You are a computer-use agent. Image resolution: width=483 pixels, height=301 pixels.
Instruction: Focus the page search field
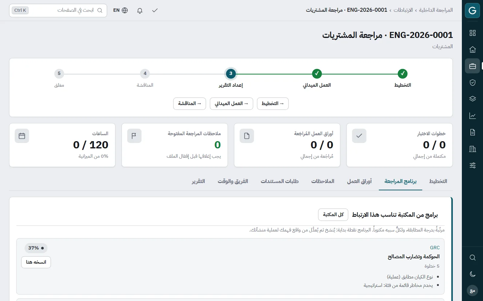pyautogui.click(x=58, y=11)
